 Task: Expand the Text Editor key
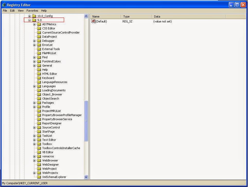34,140
